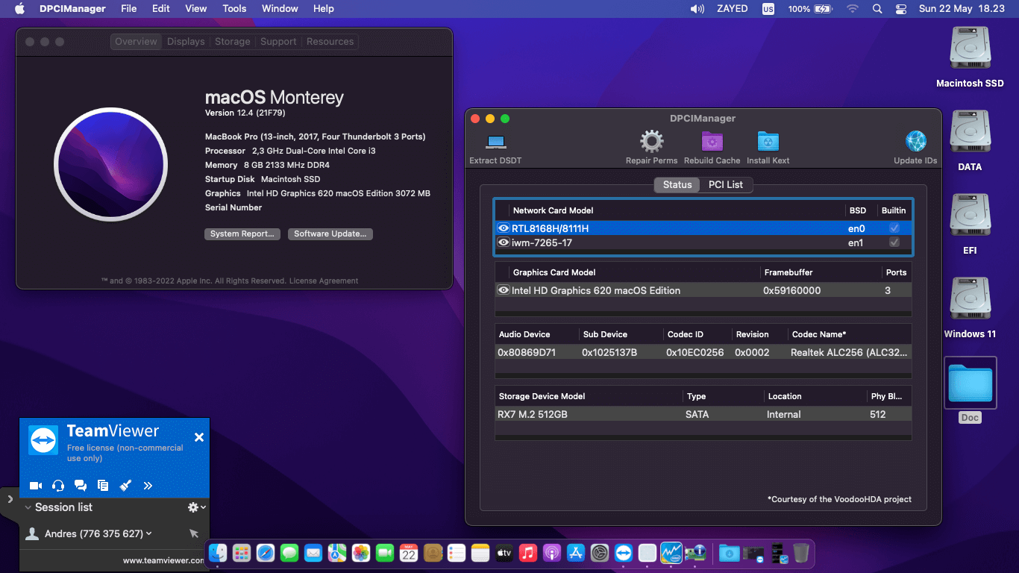
Task: Open Launchpad from the Dock
Action: point(242,553)
